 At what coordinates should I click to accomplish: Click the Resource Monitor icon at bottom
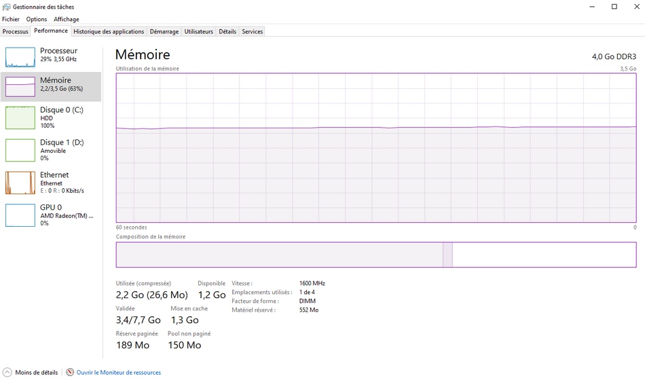pyautogui.click(x=70, y=372)
